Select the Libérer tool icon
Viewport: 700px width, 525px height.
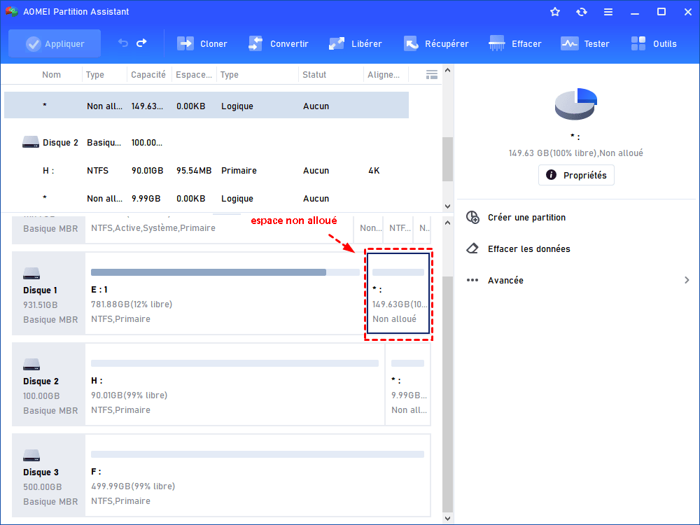337,43
